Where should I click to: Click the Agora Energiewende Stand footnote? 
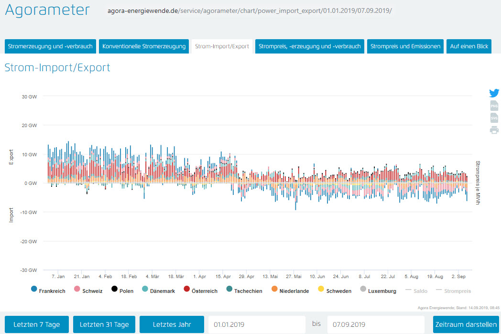pyautogui.click(x=458, y=308)
